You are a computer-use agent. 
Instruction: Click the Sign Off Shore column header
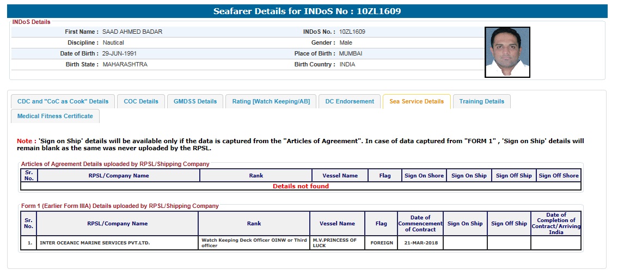coord(559,175)
